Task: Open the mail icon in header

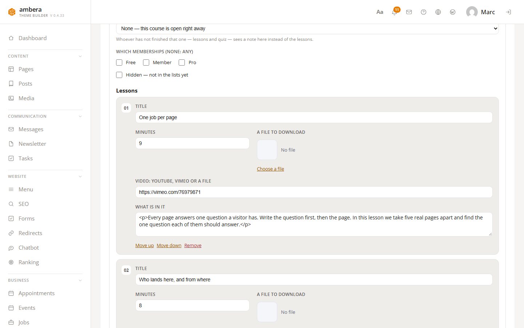Action: [x=409, y=12]
